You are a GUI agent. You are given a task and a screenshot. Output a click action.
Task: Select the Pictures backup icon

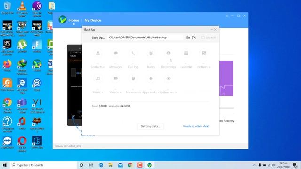click(204, 53)
